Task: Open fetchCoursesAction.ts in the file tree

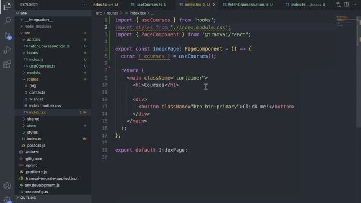Action: (x=53, y=46)
